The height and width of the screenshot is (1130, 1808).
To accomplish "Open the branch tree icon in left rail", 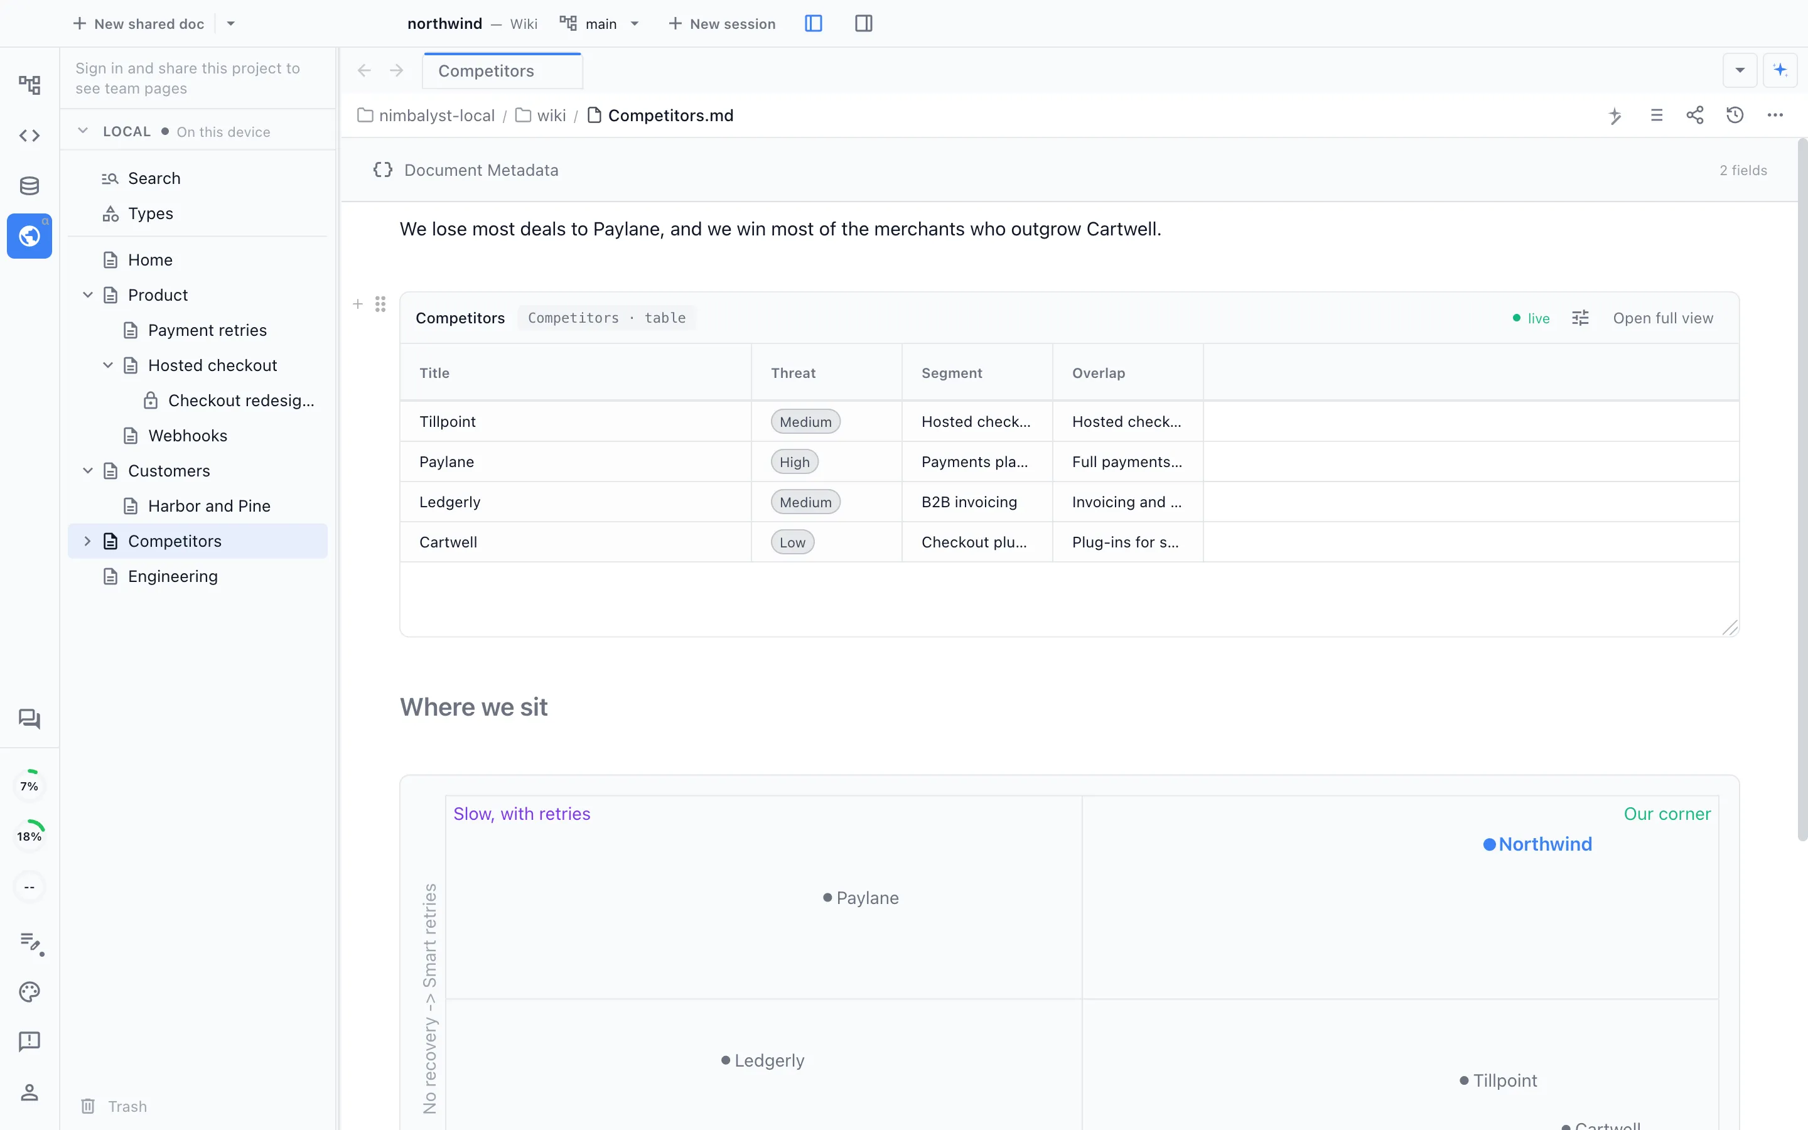I will [x=29, y=85].
